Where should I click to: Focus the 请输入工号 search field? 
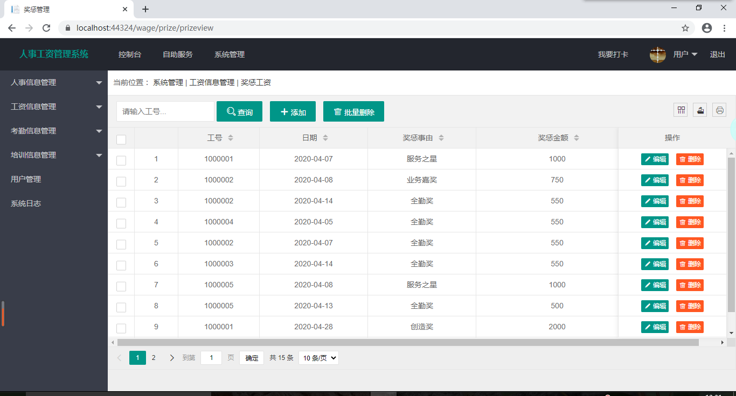click(x=165, y=111)
